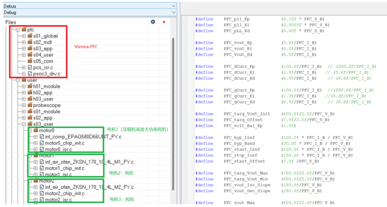387x207 pixels.
Task: Select the pcs_isr.c file icon
Action: tap(30, 67)
